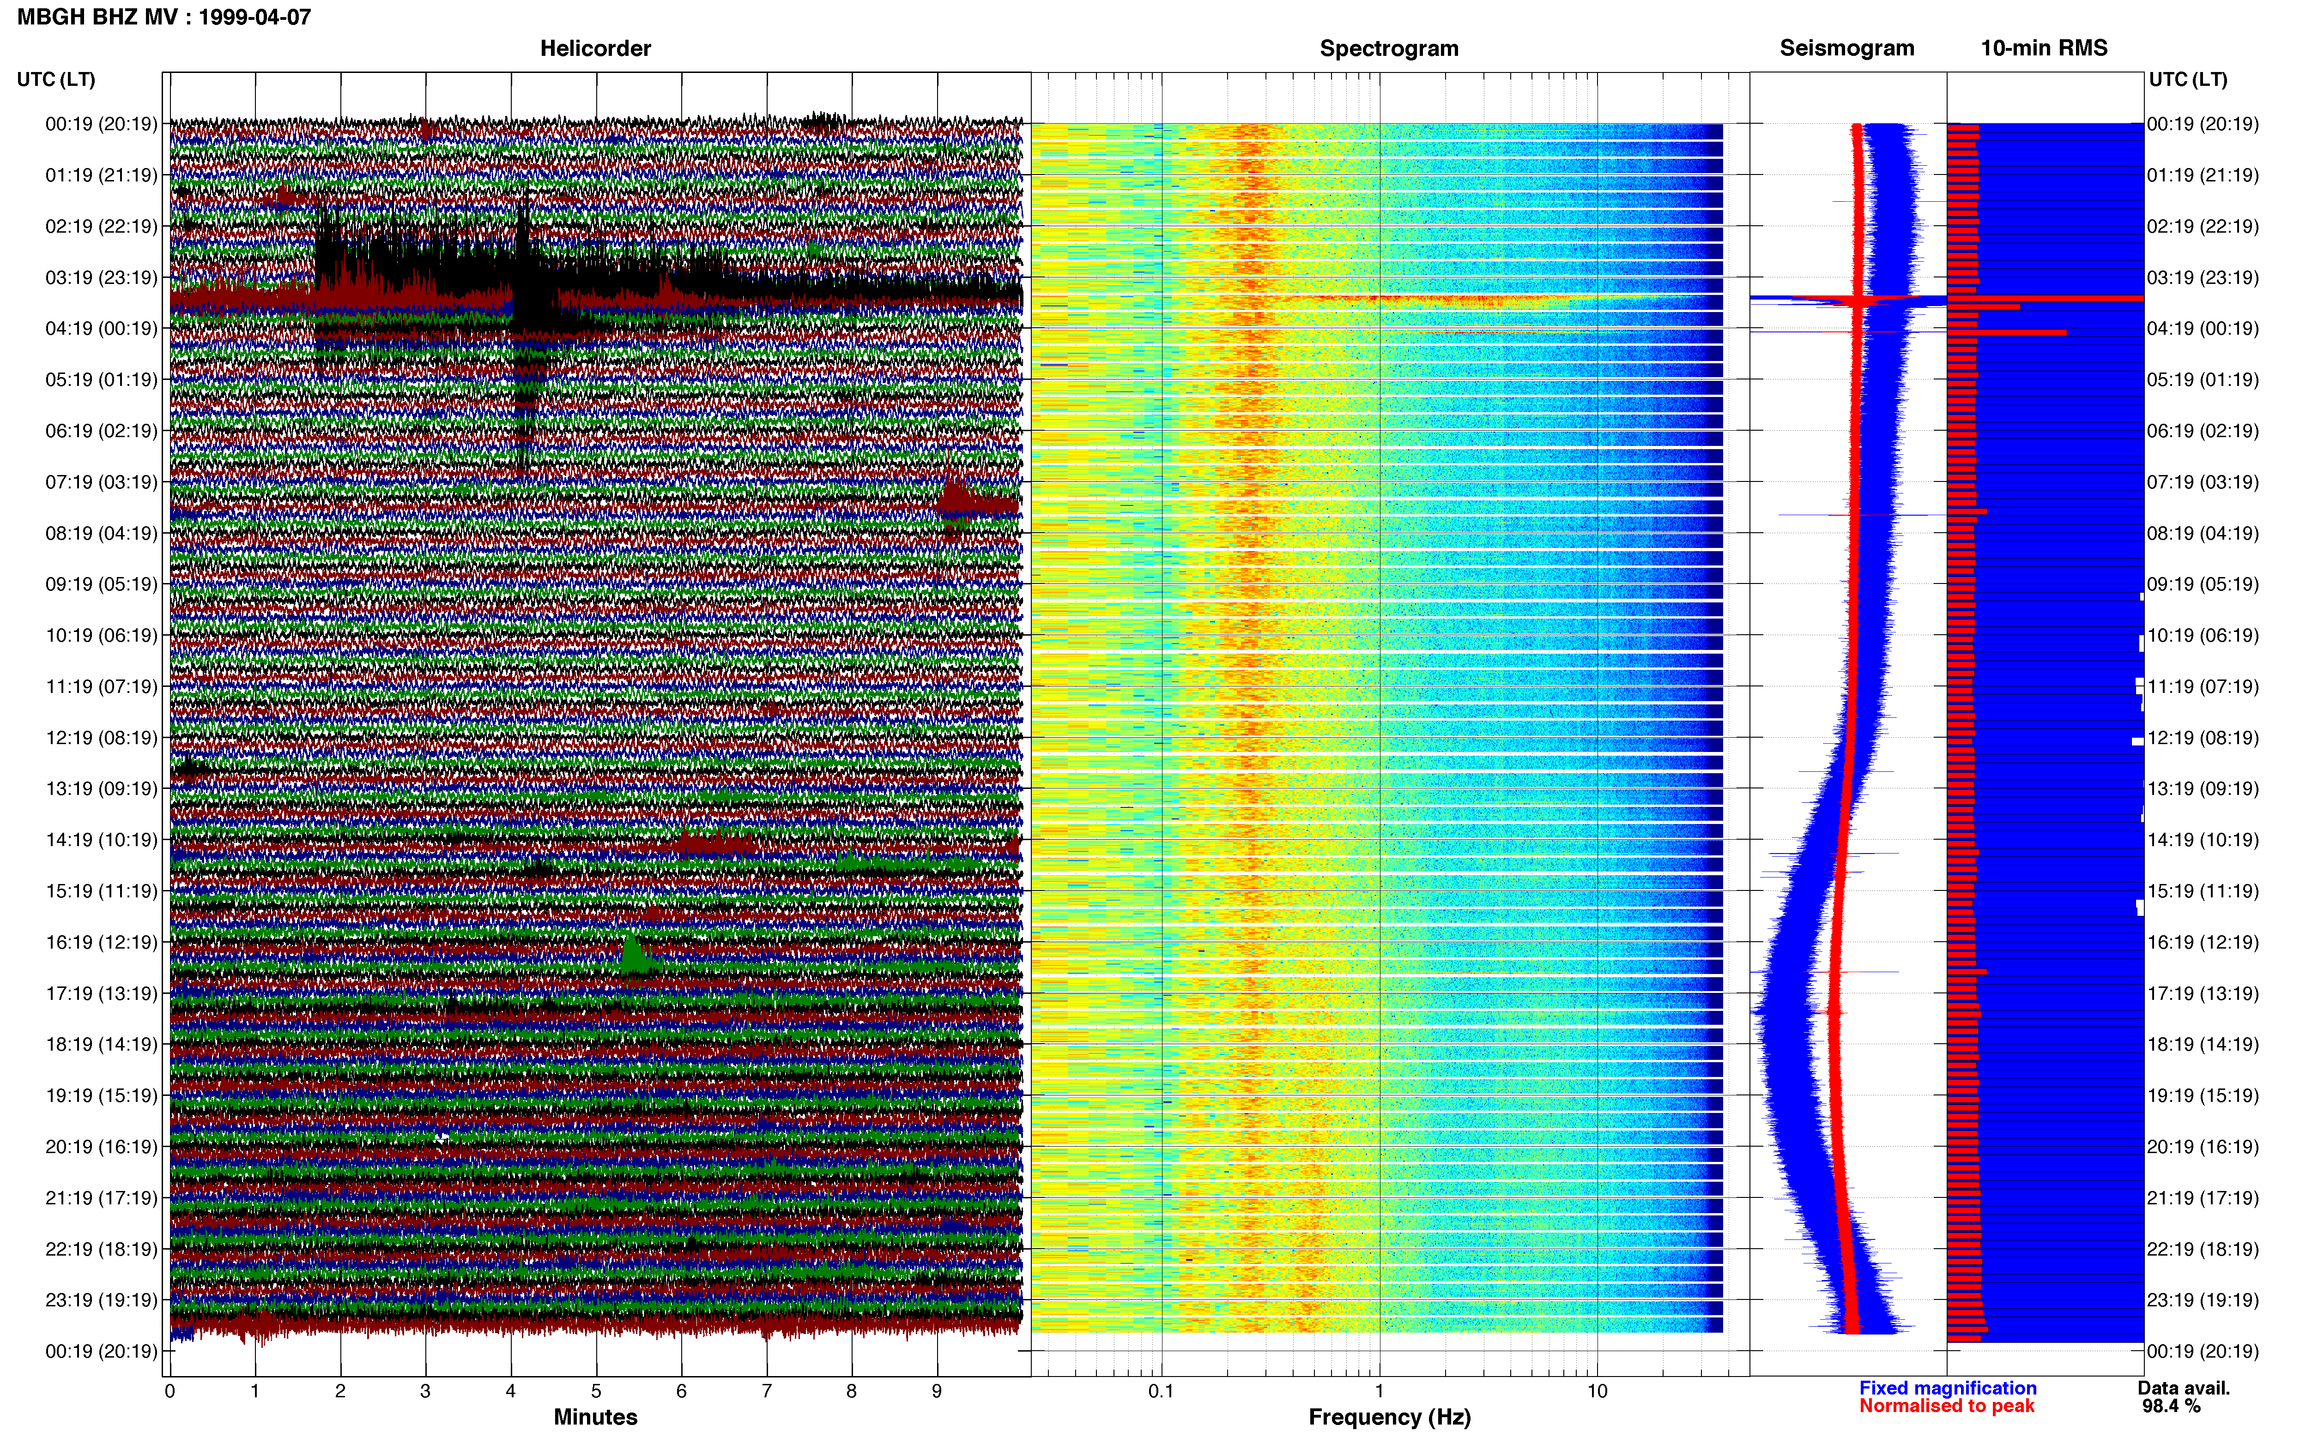Click the Seismogram panel heading

pyautogui.click(x=1846, y=48)
